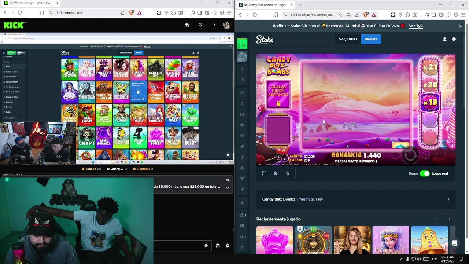Hide the pinned message in Kick chat
469x264 pixels.
[227, 180]
